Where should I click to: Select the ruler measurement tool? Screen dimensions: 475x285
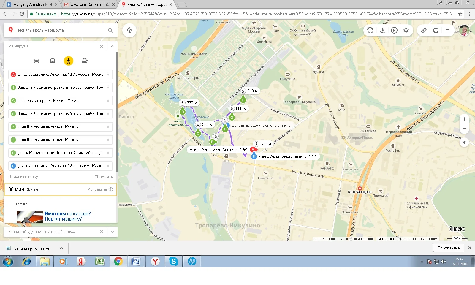424,30
